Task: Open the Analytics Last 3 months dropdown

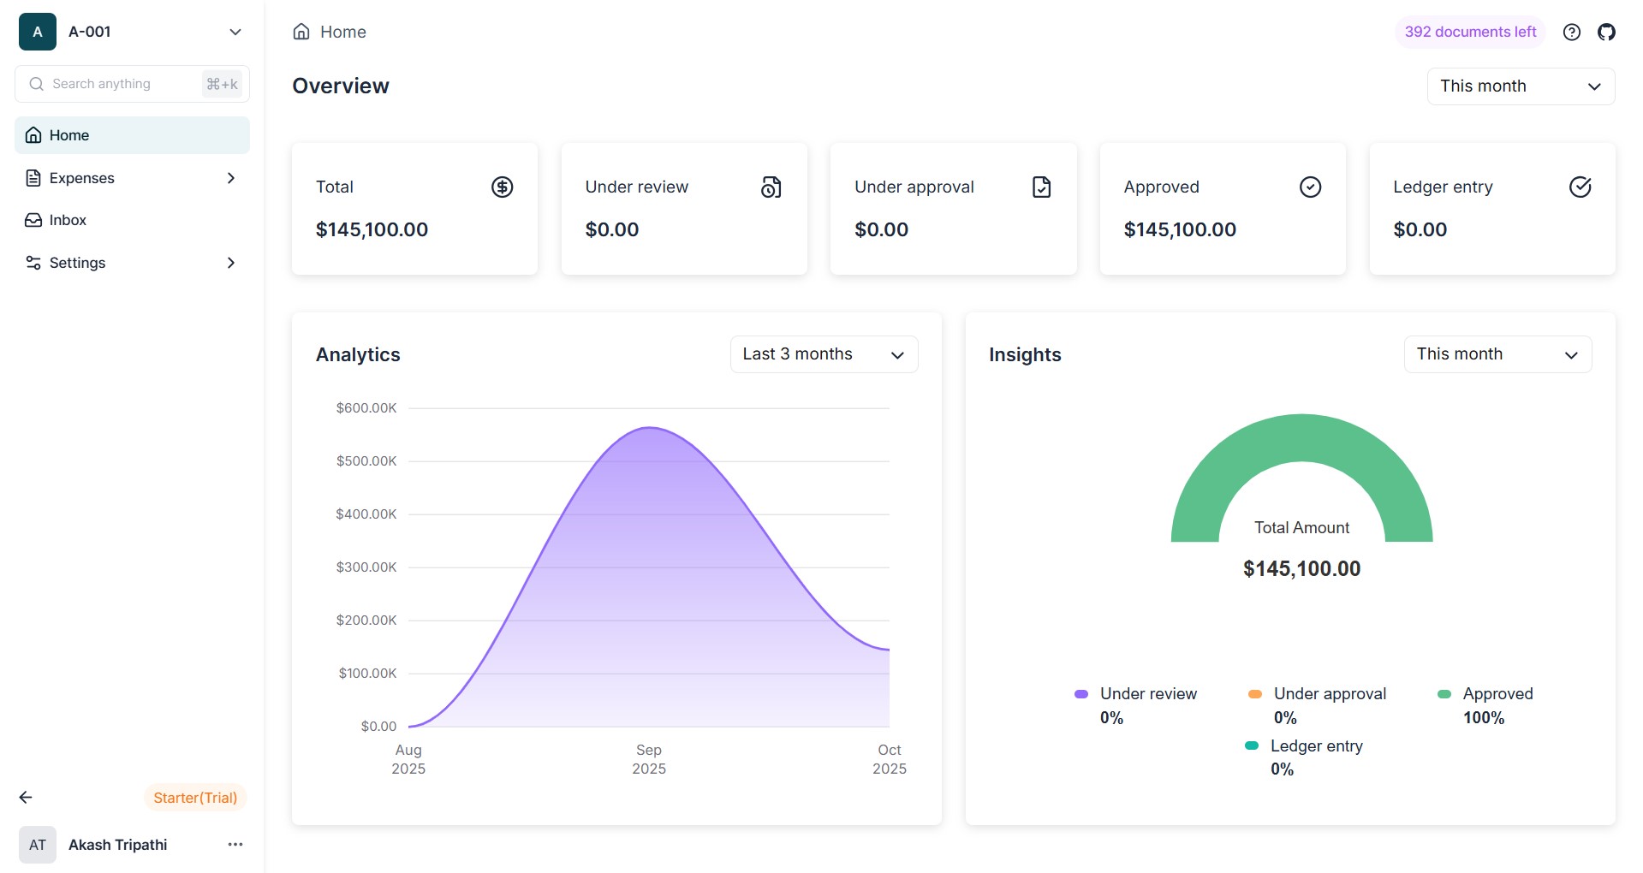Action: coord(824,354)
